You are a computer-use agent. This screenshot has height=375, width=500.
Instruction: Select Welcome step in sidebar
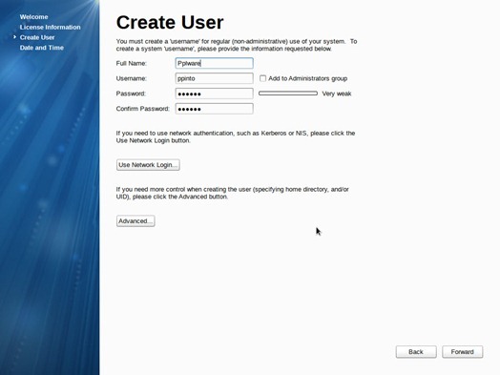(x=33, y=17)
